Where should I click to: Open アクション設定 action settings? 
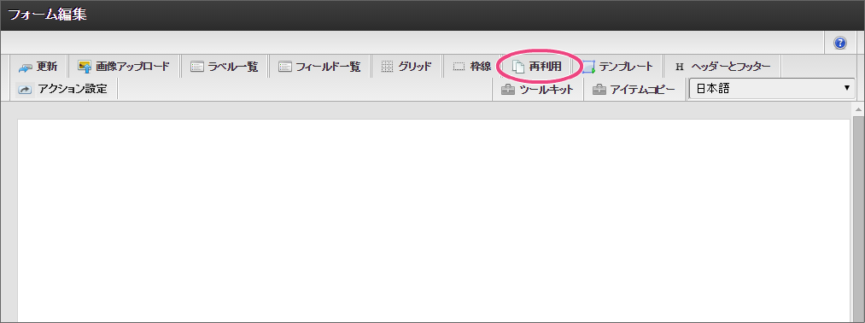63,89
